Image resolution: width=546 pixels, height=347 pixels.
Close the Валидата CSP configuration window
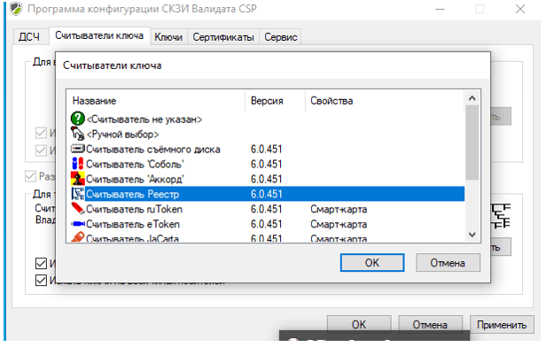pos(520,9)
